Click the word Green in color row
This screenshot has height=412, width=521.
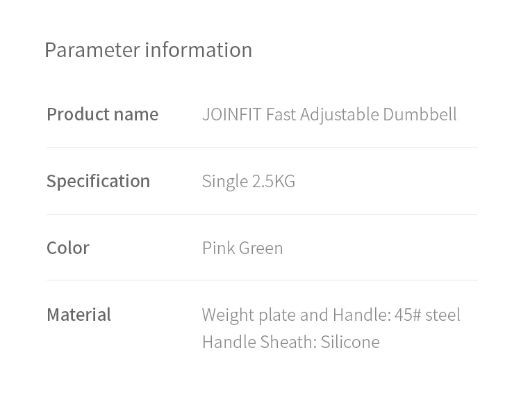click(x=260, y=248)
